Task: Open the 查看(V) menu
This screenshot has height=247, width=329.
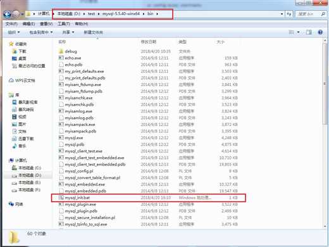Action: click(46, 24)
